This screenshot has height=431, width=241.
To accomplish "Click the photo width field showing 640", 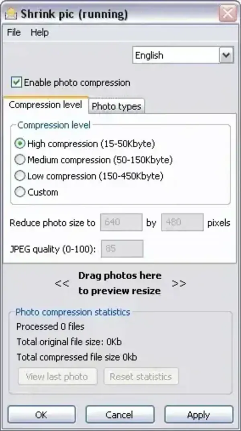I will click(x=121, y=223).
